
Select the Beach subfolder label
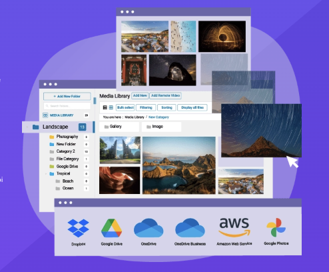pos(68,181)
